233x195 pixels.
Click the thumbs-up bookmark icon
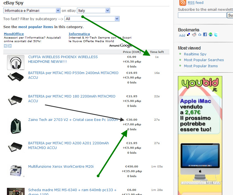tap(200, 35)
